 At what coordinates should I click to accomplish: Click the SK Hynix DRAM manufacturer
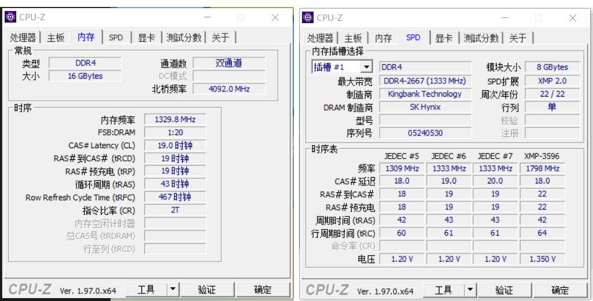[x=425, y=107]
